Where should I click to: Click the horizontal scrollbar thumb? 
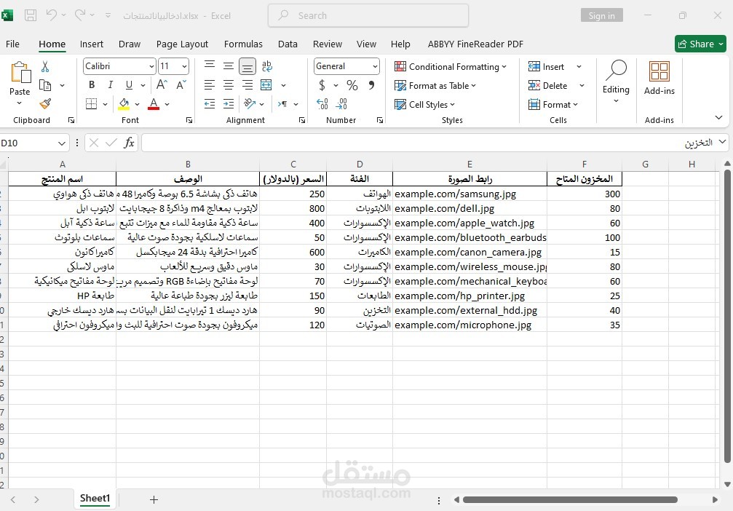point(570,500)
